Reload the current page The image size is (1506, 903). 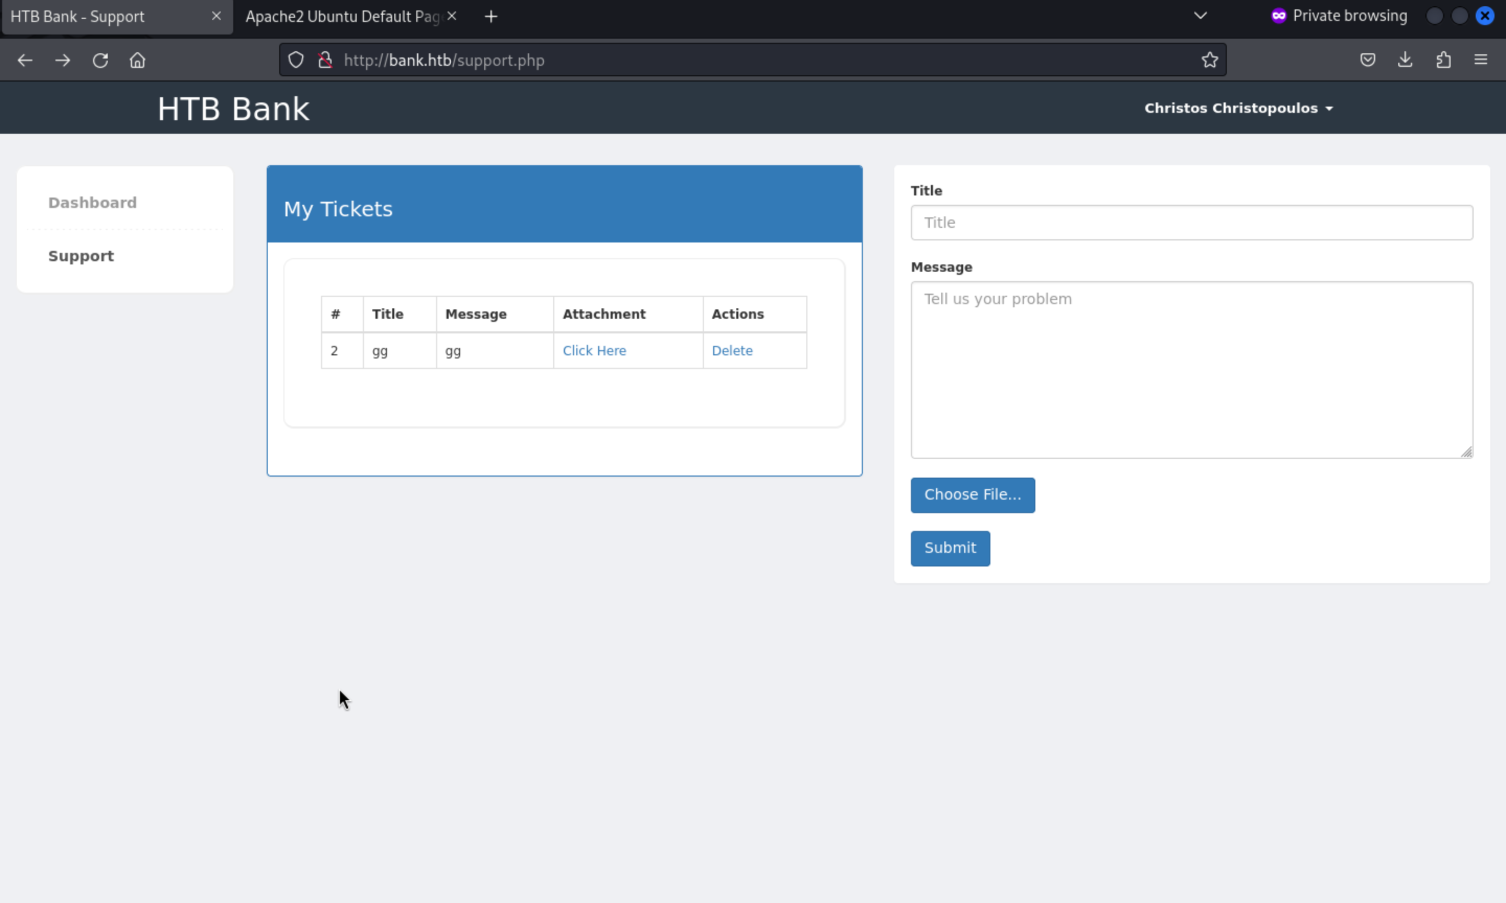[x=100, y=60]
